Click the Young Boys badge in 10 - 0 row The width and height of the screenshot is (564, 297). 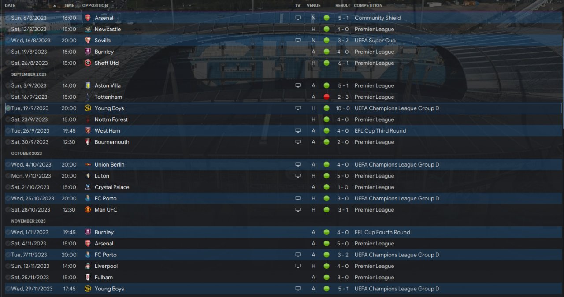coord(88,108)
